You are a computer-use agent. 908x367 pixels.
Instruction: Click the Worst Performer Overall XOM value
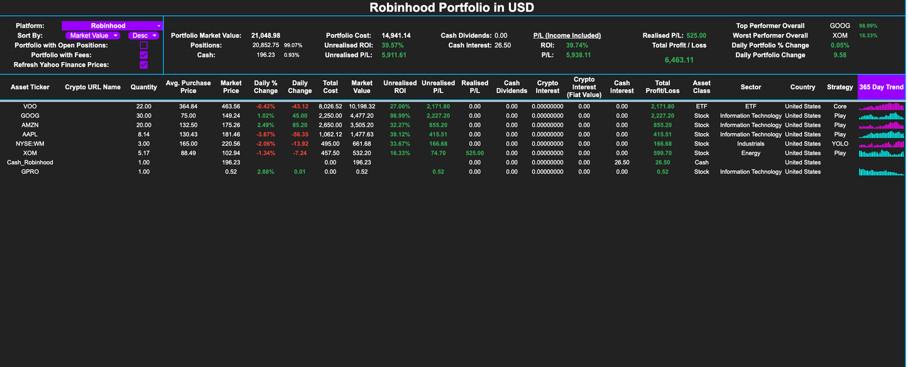pos(840,36)
